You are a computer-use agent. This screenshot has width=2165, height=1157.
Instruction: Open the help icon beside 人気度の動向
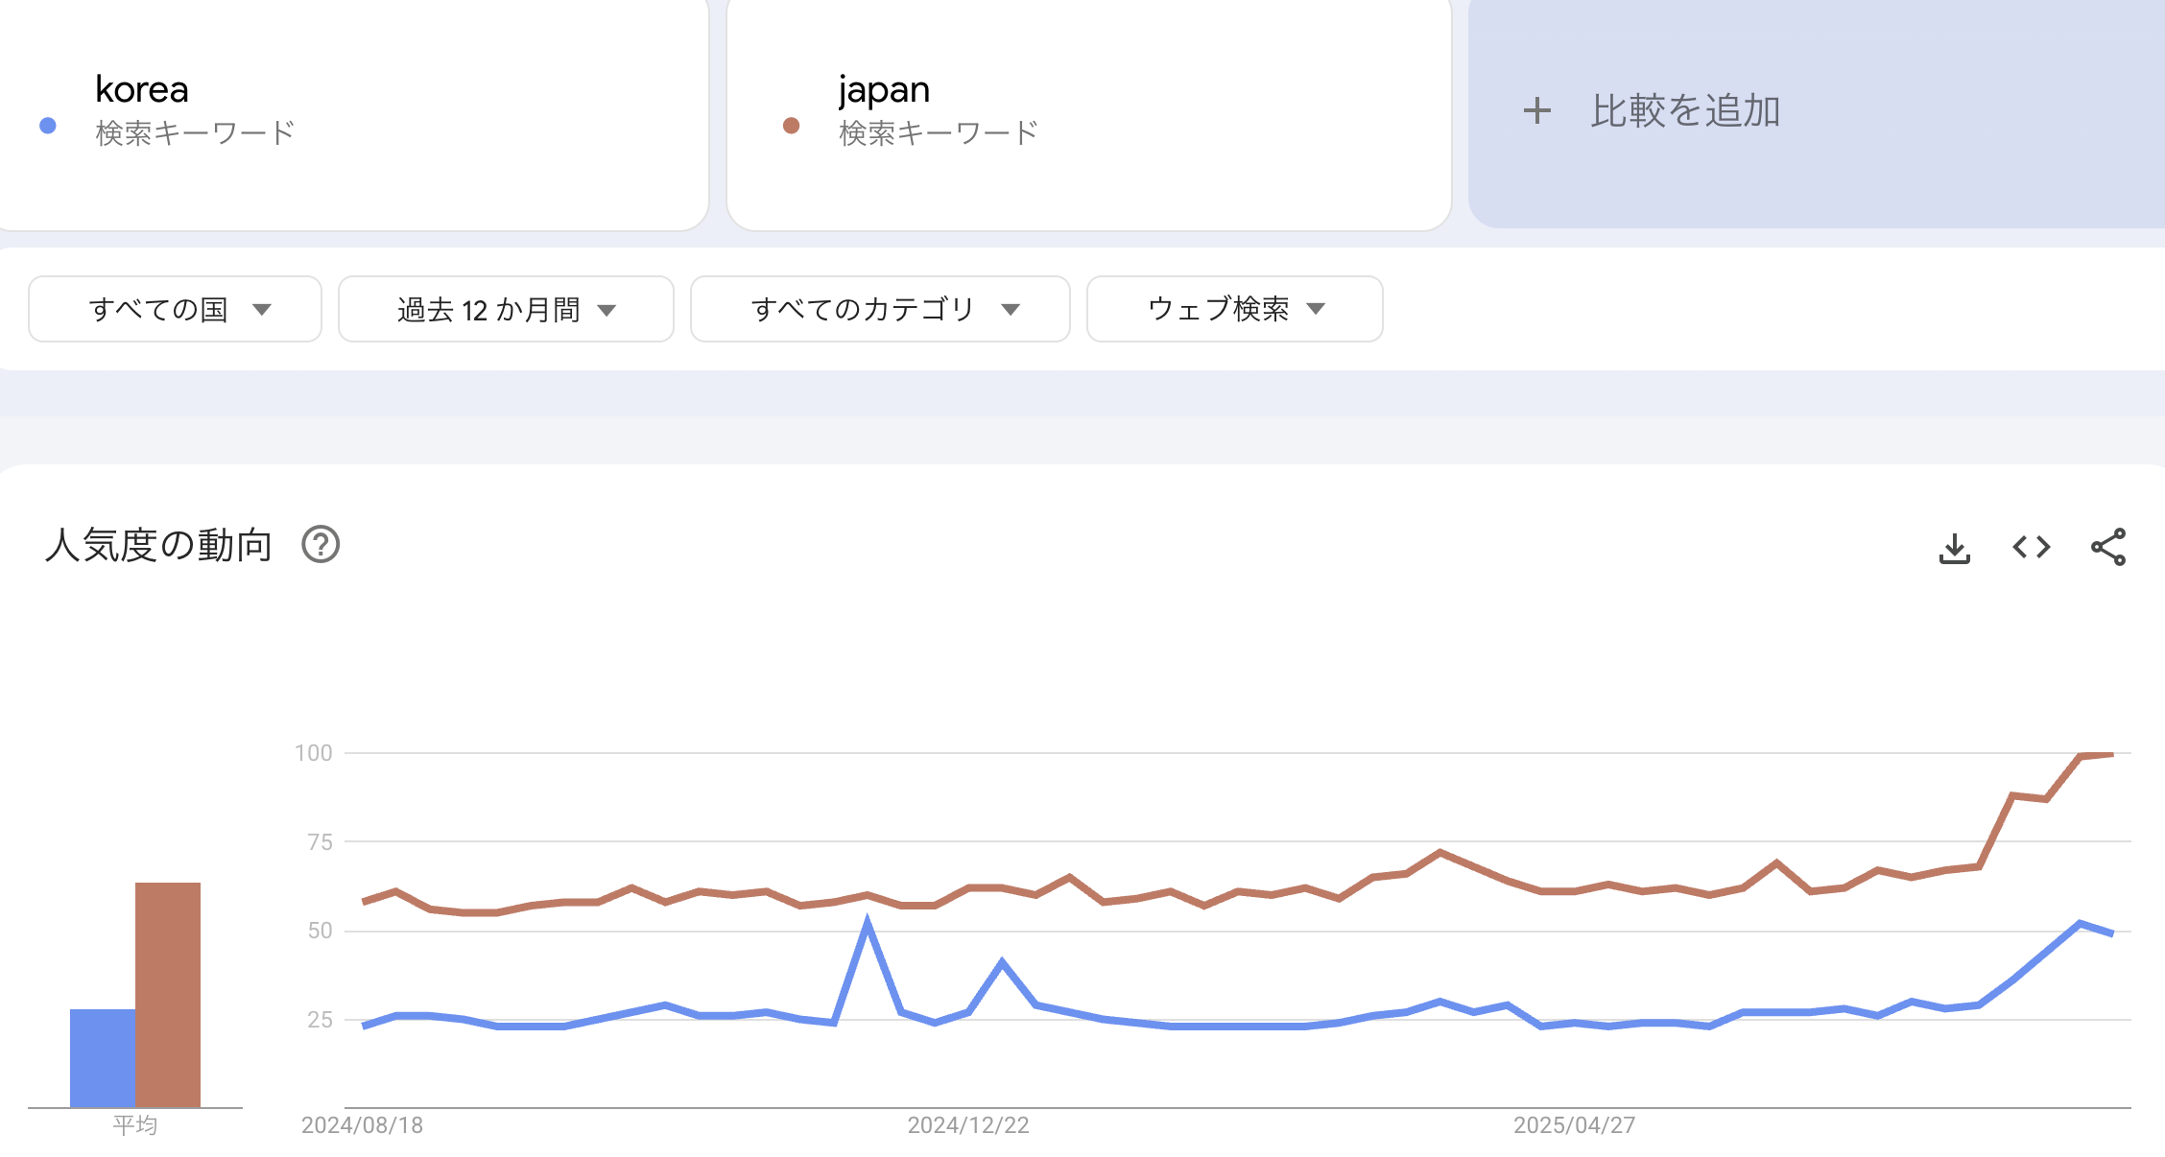[321, 545]
